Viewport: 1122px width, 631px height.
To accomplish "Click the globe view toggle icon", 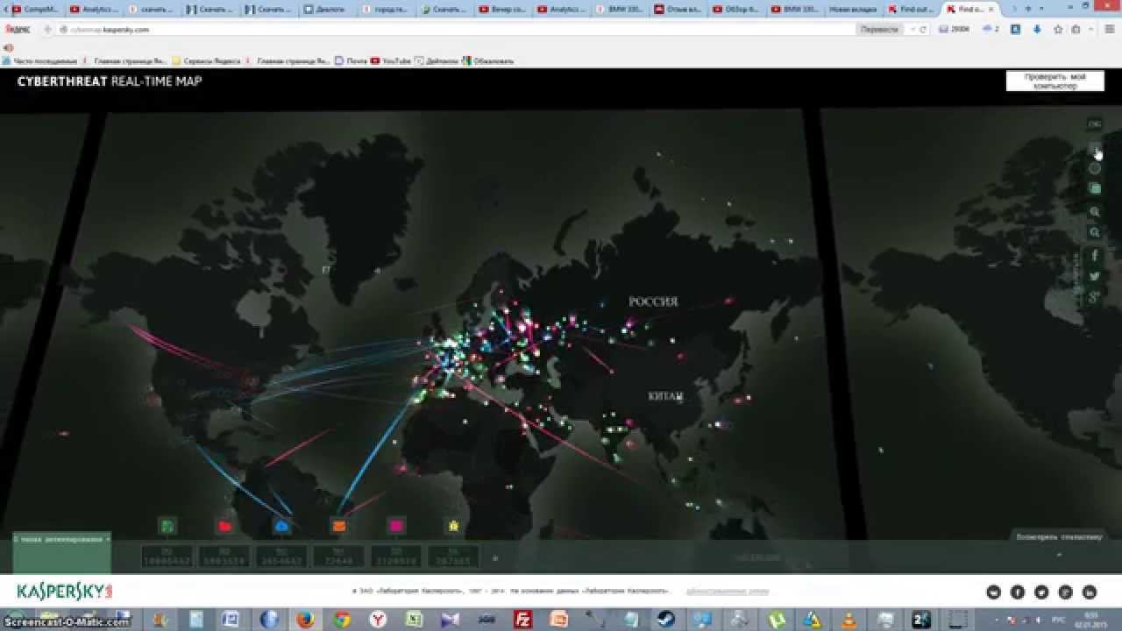I will coord(1095,167).
